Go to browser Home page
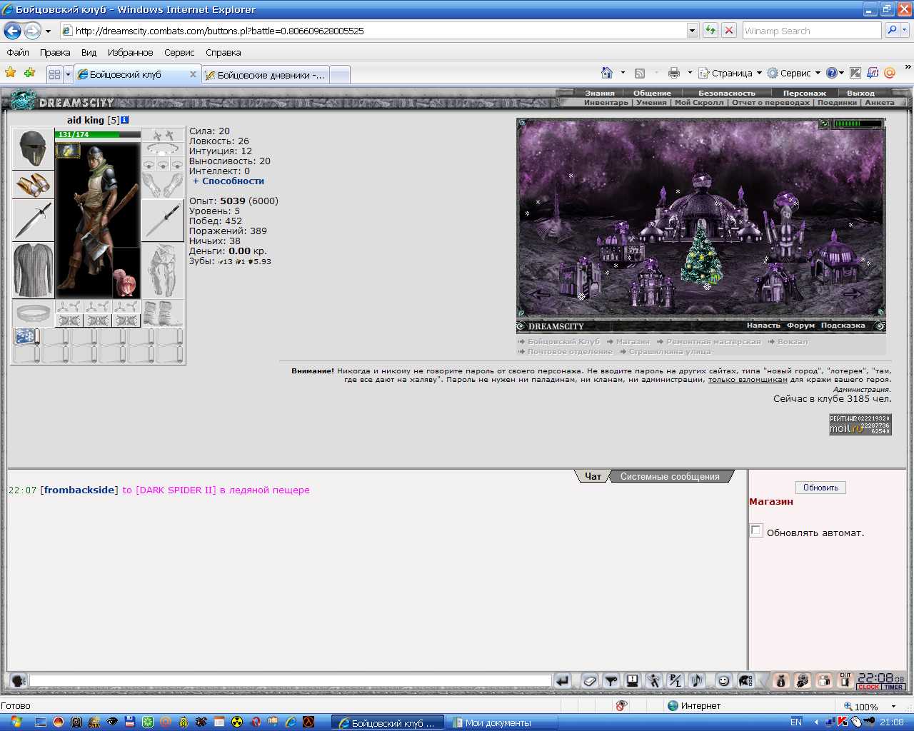Image resolution: width=914 pixels, height=731 pixels. click(x=607, y=73)
